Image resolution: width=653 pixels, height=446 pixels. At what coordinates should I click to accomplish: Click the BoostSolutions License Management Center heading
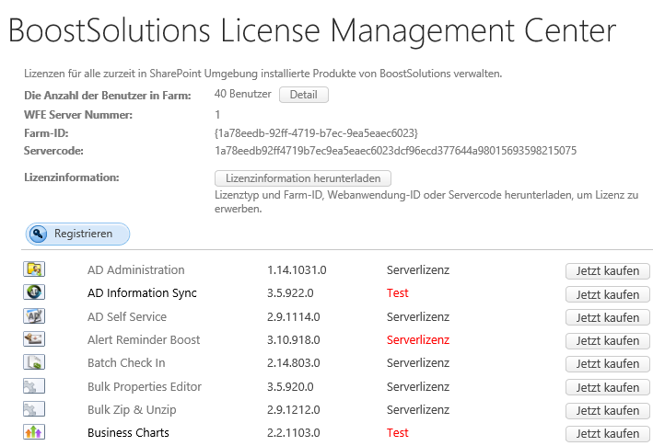(x=312, y=31)
